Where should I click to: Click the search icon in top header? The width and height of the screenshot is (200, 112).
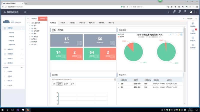click(x=168, y=12)
